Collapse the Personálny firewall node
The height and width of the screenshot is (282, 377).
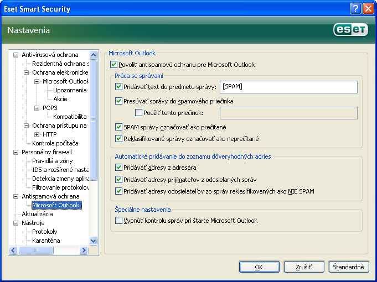pyautogui.click(x=16, y=152)
